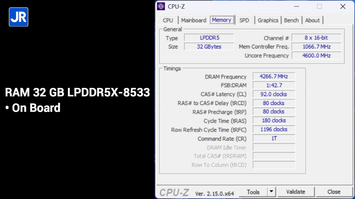
Task: Switch to the CPU tab
Action: coord(168,20)
